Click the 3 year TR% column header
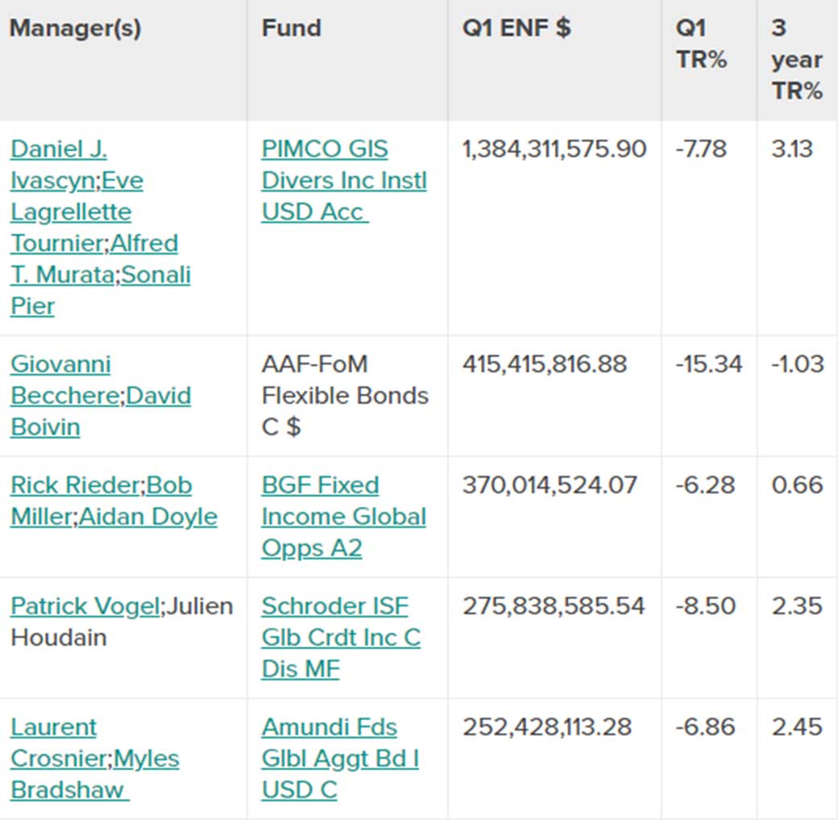Screen dimensions: 838x820 796,60
